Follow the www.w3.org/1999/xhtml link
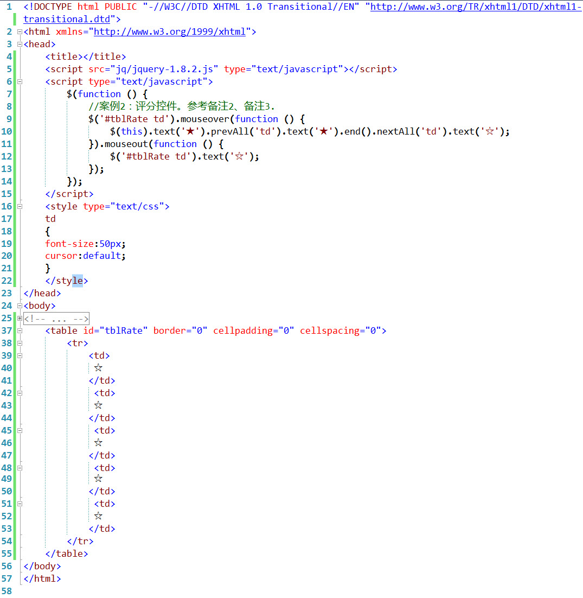The image size is (583, 598). (x=168, y=31)
